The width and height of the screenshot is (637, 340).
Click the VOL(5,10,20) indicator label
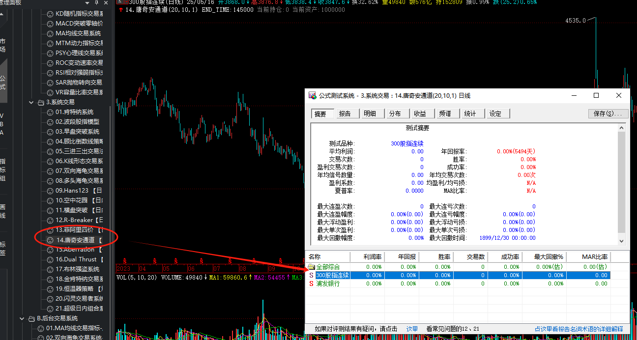(137, 278)
